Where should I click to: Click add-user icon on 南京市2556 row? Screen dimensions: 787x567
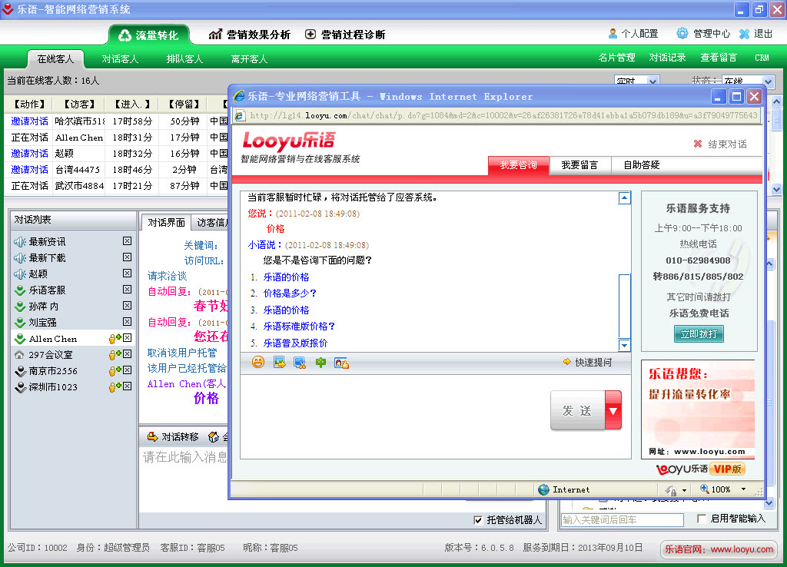pyautogui.click(x=115, y=371)
